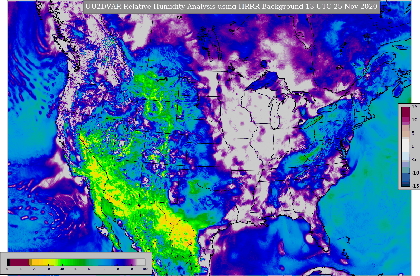Choose the teal block near -9 on difference colorbar

click(x=405, y=170)
